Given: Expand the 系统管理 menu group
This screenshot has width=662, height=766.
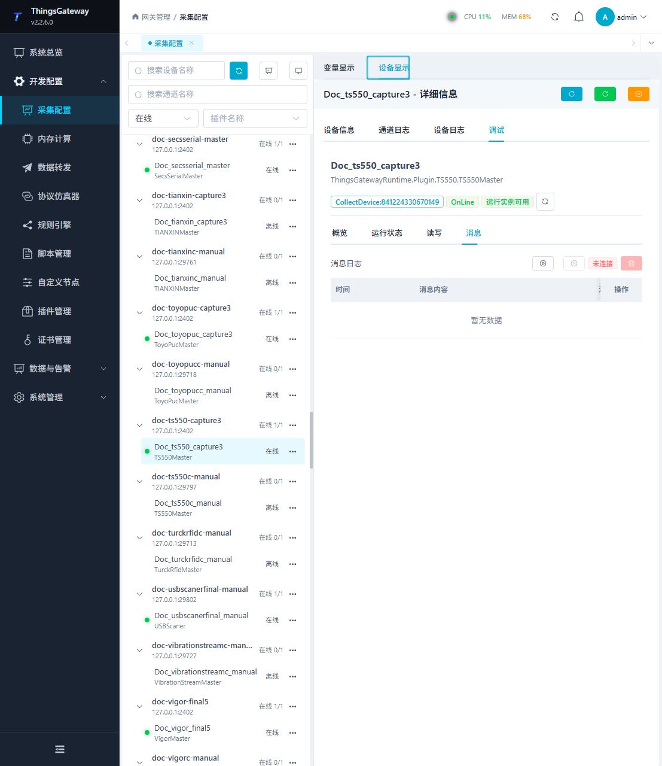Looking at the screenshot, I should coord(60,397).
